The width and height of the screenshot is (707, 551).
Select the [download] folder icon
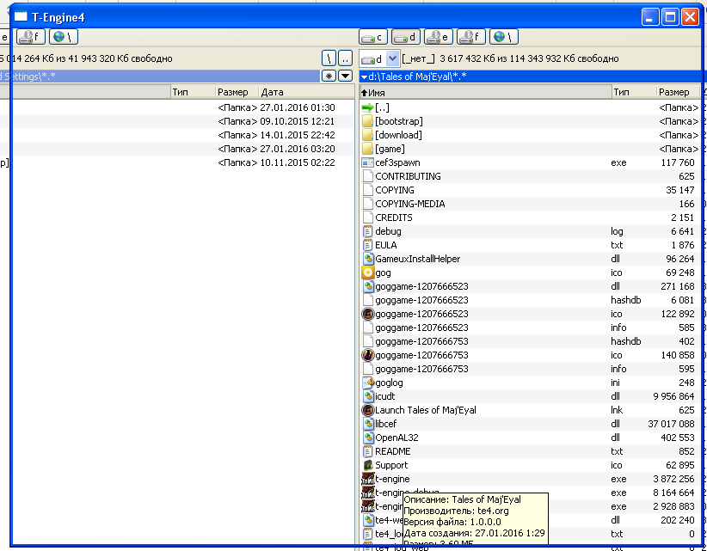[x=368, y=135]
